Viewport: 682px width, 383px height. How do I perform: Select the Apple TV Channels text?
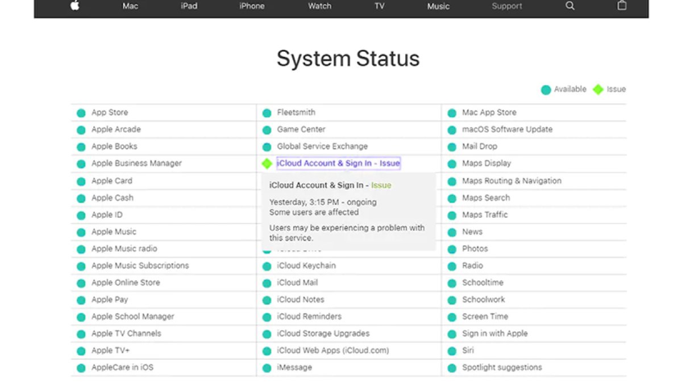pos(126,334)
